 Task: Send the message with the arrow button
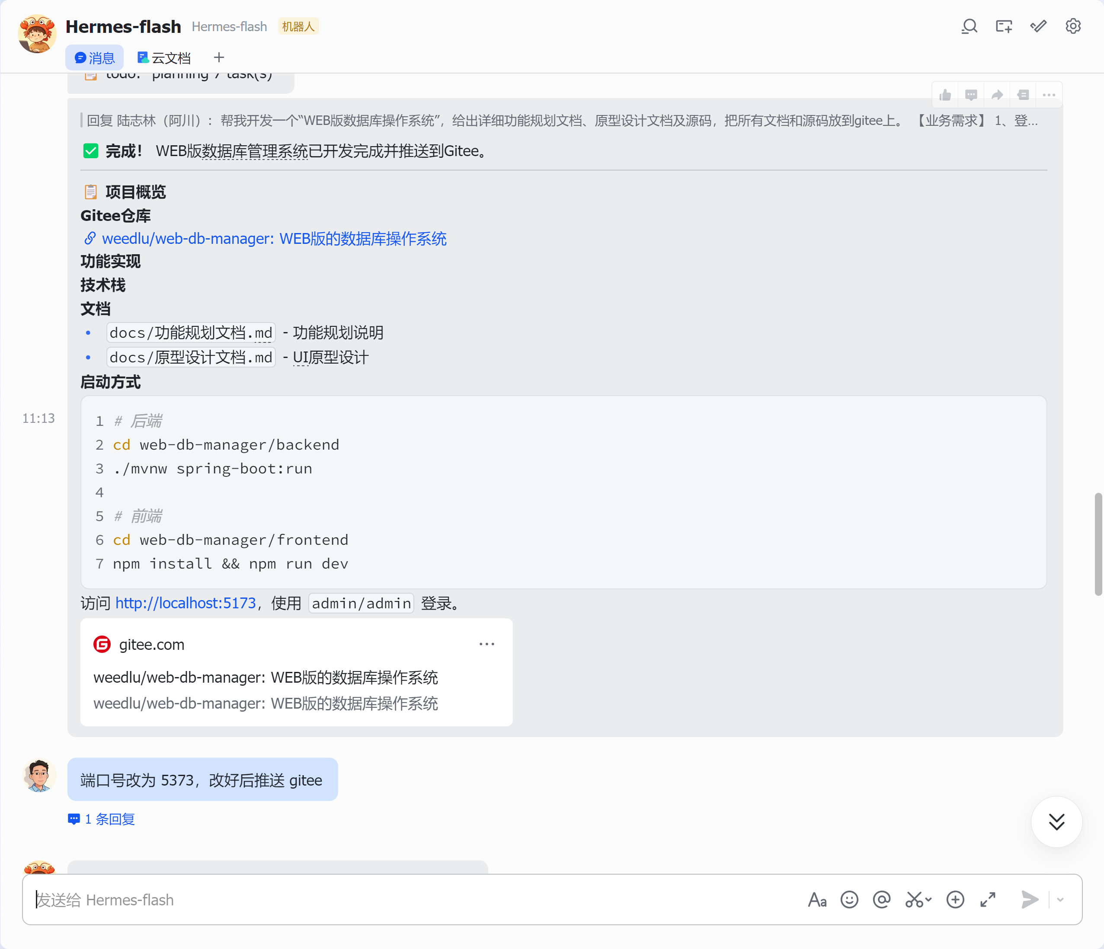pos(1029,900)
